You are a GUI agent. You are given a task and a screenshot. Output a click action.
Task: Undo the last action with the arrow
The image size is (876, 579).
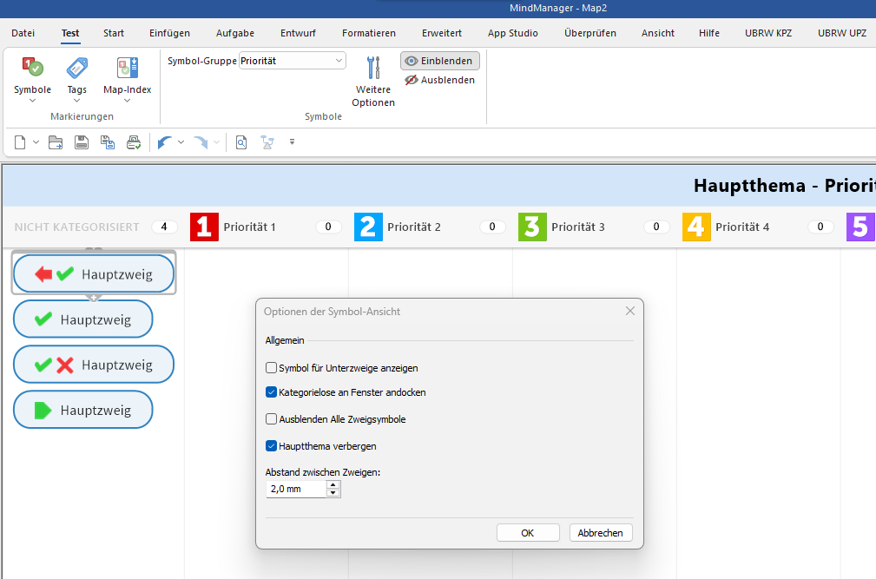(x=164, y=142)
